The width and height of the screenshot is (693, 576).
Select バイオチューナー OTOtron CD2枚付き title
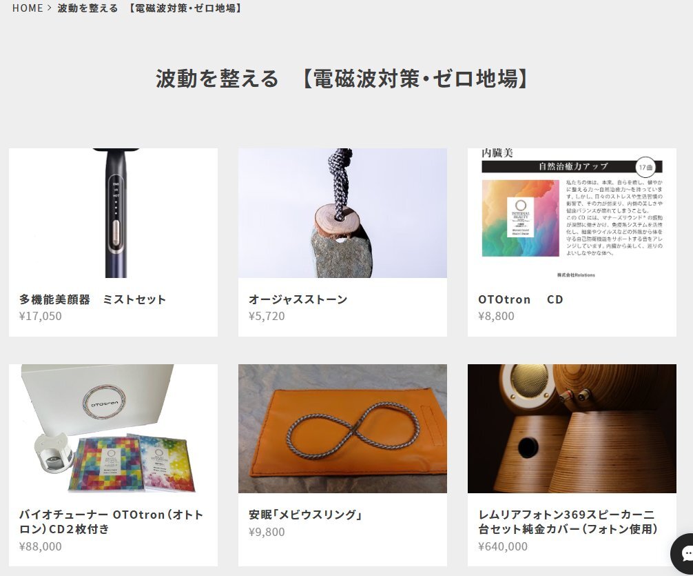click(112, 522)
